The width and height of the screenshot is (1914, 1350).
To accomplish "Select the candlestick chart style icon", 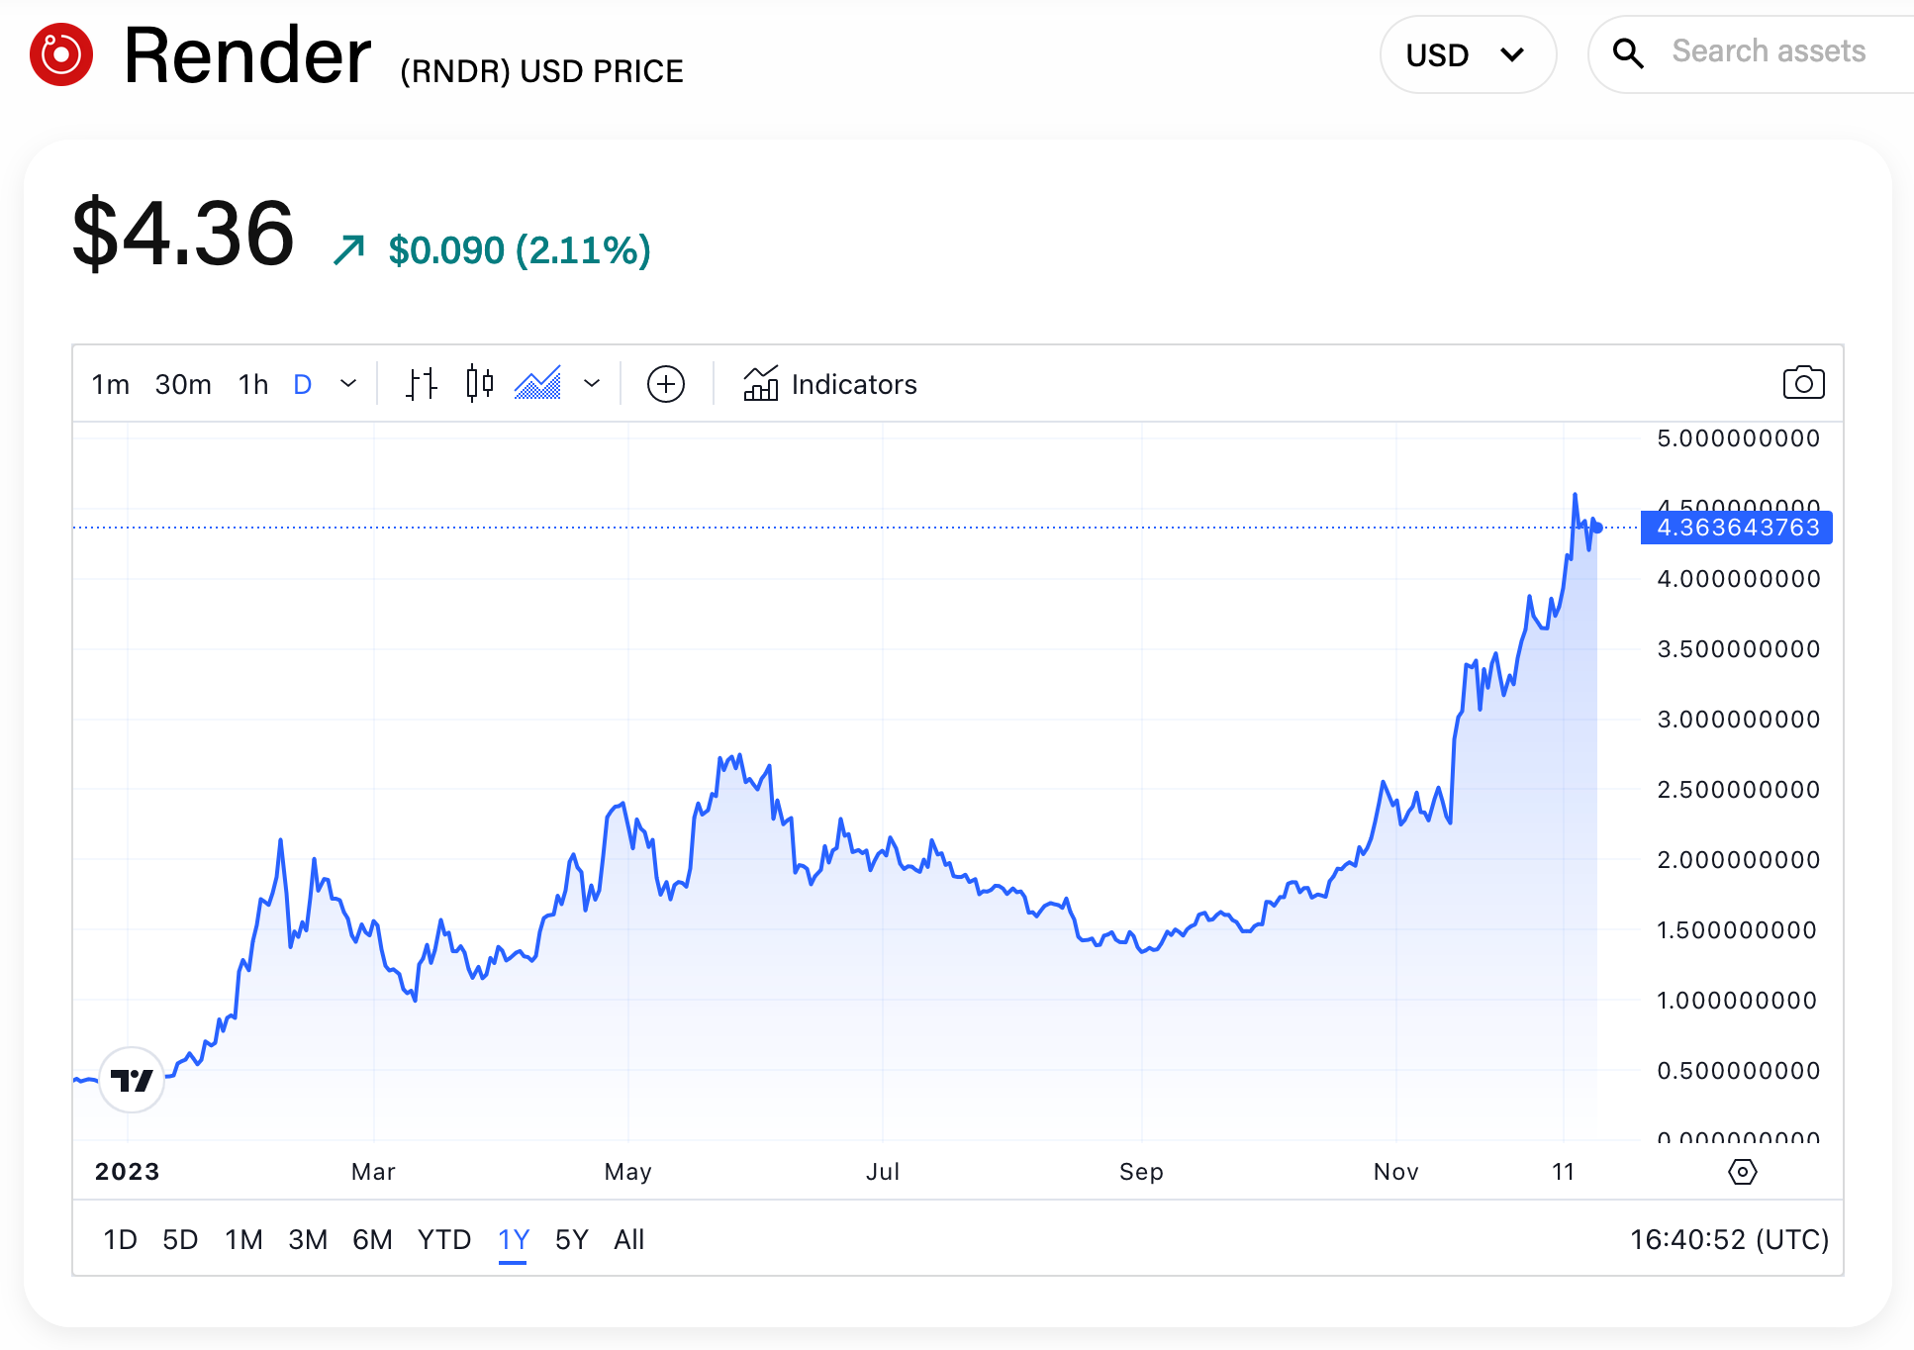I will tap(480, 384).
